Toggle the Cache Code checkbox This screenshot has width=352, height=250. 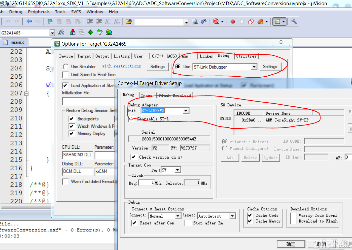pos(250,215)
